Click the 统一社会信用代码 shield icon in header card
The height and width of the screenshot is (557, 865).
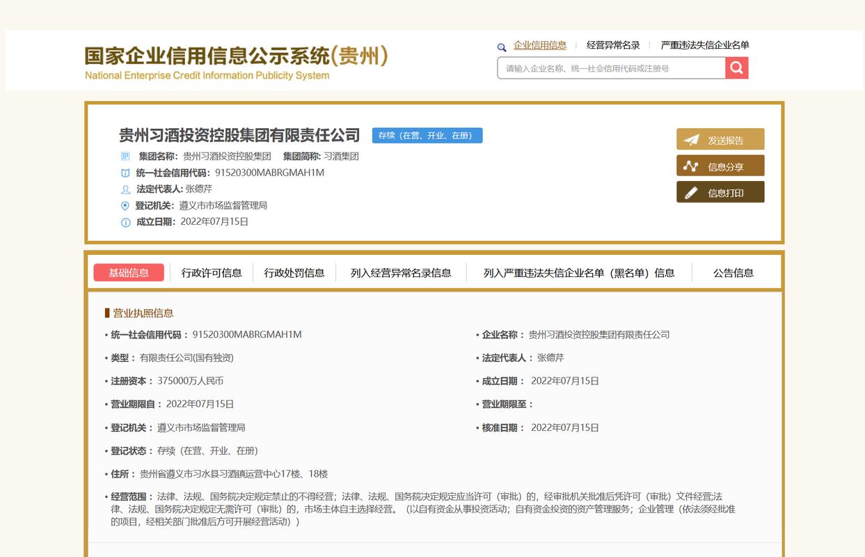(x=125, y=173)
